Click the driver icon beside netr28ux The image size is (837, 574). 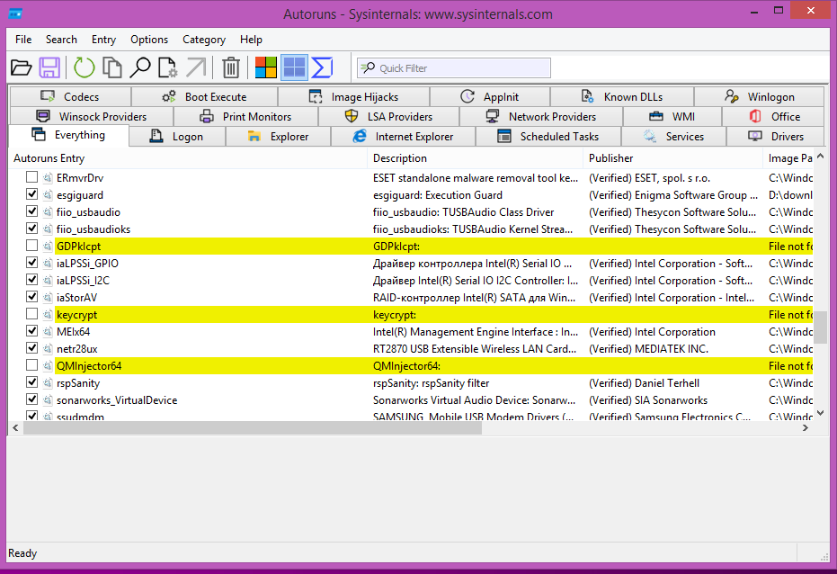pos(48,349)
